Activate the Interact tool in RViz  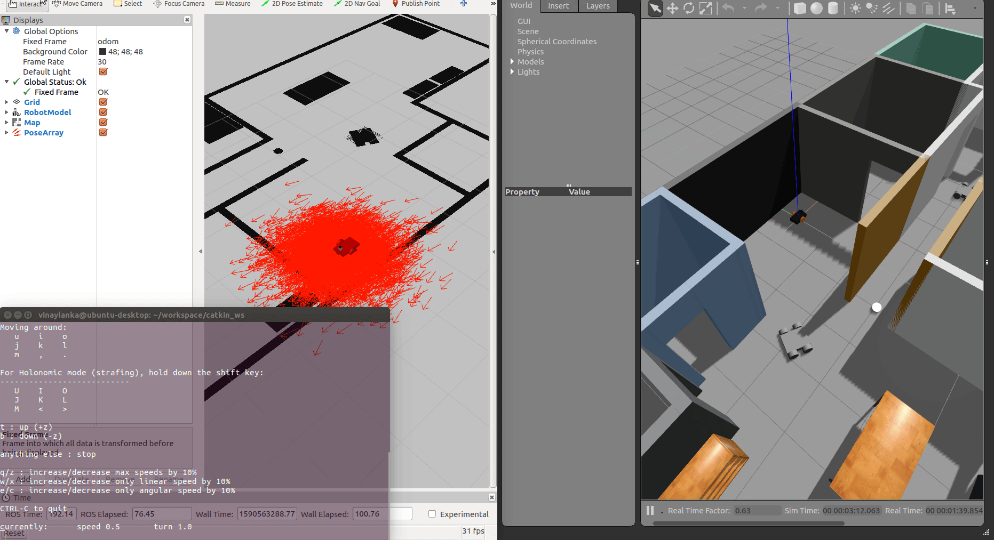click(27, 4)
